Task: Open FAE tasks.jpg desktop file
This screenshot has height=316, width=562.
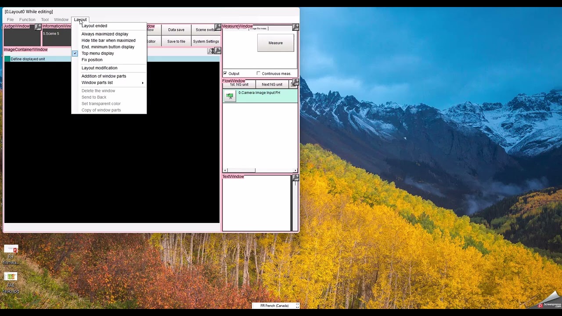Action: pos(11,283)
